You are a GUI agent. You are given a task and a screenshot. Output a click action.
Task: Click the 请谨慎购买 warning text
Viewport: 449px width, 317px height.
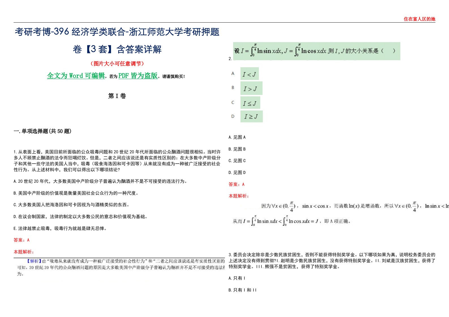tap(173, 76)
